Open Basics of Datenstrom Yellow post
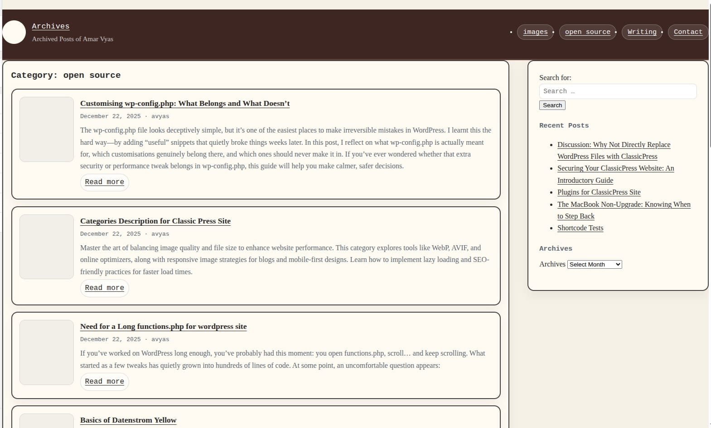Image resolution: width=711 pixels, height=428 pixels. (x=128, y=420)
